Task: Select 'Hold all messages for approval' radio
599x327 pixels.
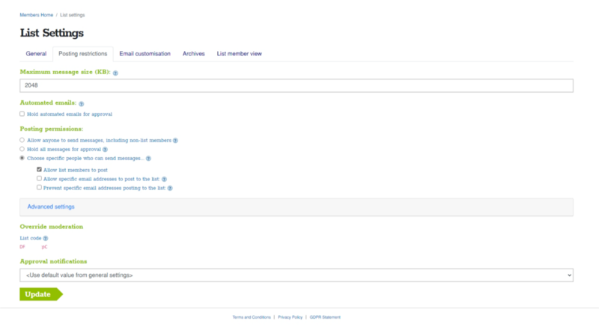Action: point(22,149)
